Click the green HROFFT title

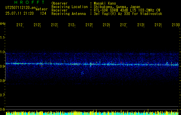29,2
